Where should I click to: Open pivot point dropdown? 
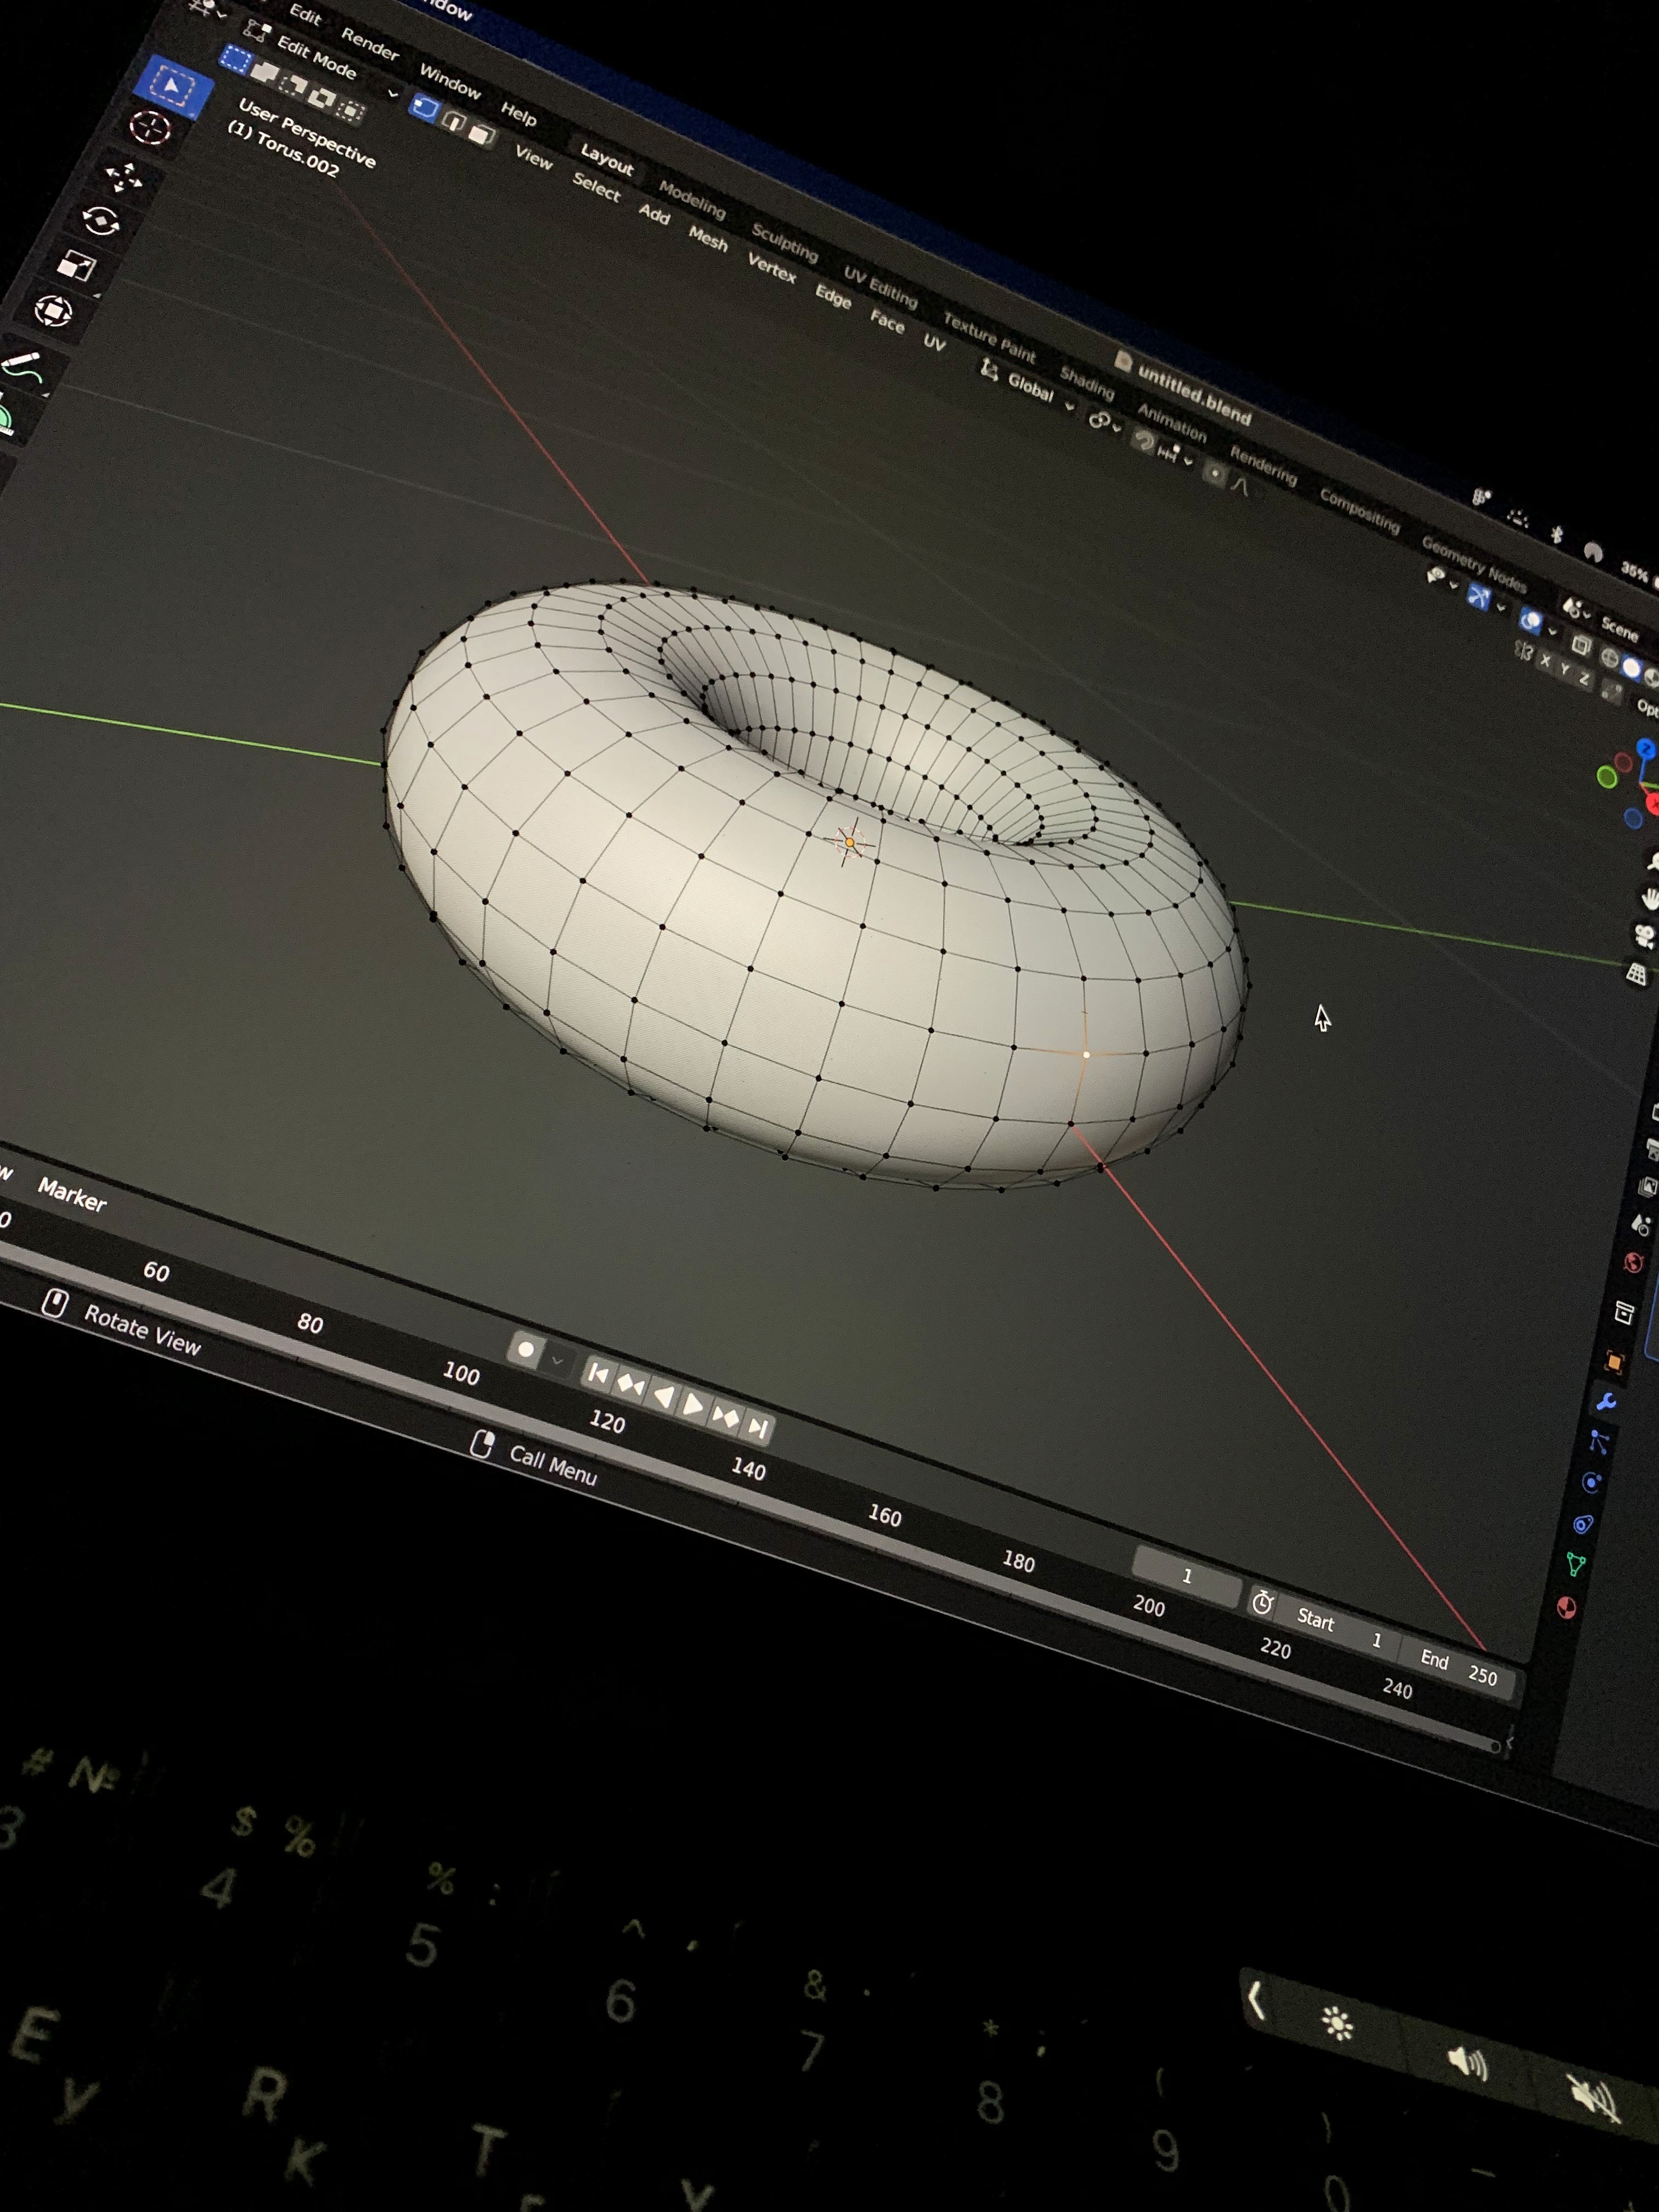(x=1104, y=422)
